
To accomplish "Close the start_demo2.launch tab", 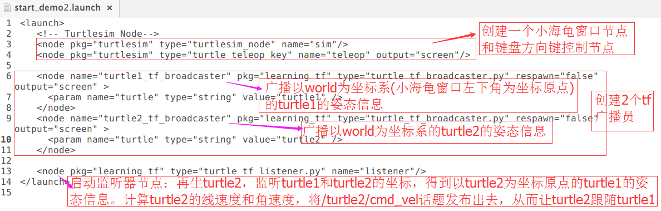I will coord(110,8).
